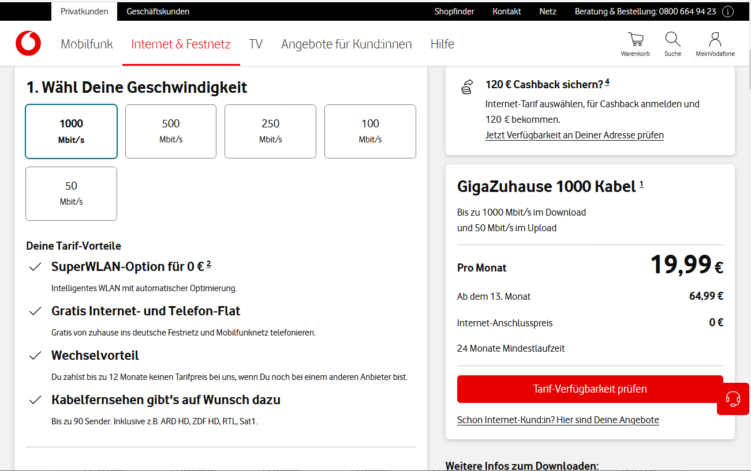
Task: Open the red headset chat support button
Action: tap(733, 398)
